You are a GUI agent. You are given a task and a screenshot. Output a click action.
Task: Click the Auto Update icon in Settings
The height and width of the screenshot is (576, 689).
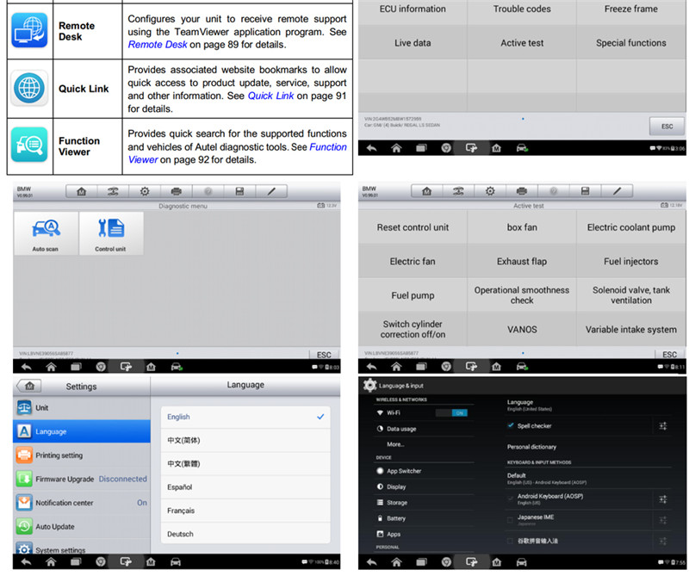pos(24,526)
